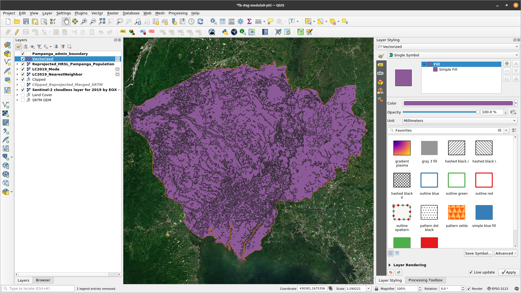Expand the Clipped layer entry

coord(17,79)
